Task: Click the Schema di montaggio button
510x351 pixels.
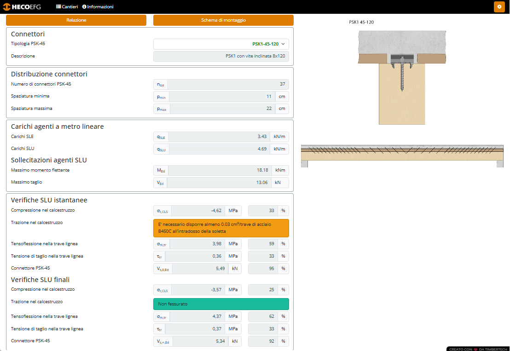Action: pos(223,20)
